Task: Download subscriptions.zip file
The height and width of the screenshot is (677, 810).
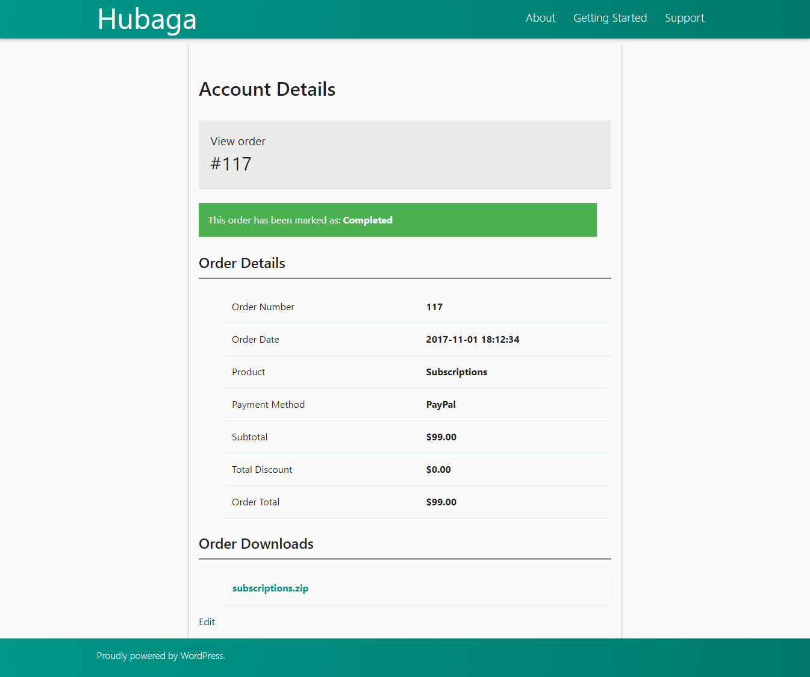Action: pyautogui.click(x=270, y=588)
